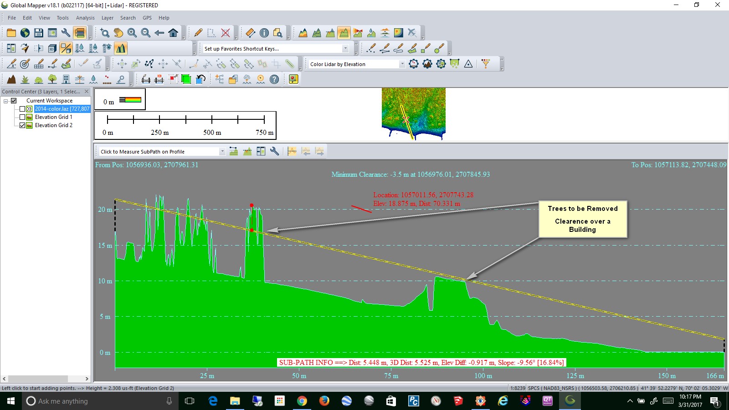729x410 pixels.
Task: Click the powerline classification icon
Action: click(80, 79)
